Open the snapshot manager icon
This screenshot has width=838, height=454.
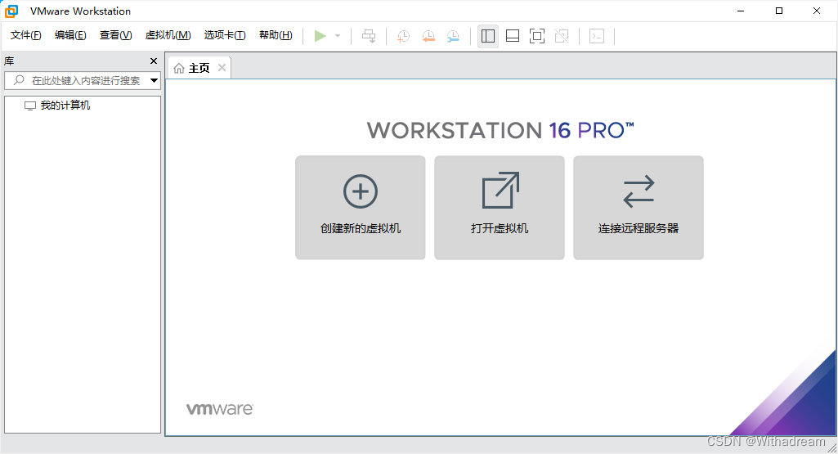[453, 36]
